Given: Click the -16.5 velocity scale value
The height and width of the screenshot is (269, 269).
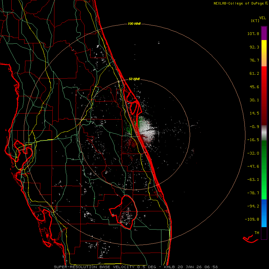Looking at the screenshot, I should pos(253,140).
